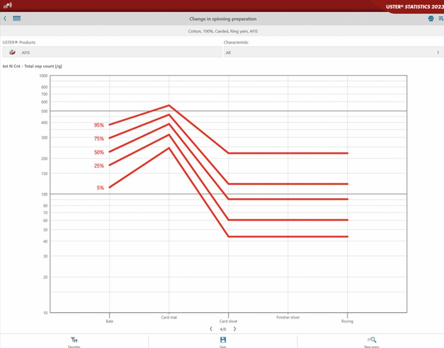The image size is (444, 348).
Task: Expand the Characteristic All selector
Action: 333,52
